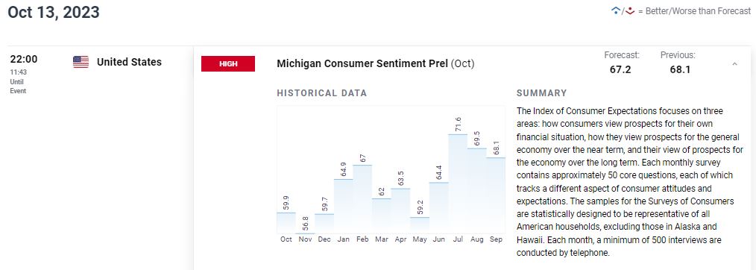Select the Sep 68.1 chart bar
Viewport: 756px width, 270px height.
[x=496, y=195]
